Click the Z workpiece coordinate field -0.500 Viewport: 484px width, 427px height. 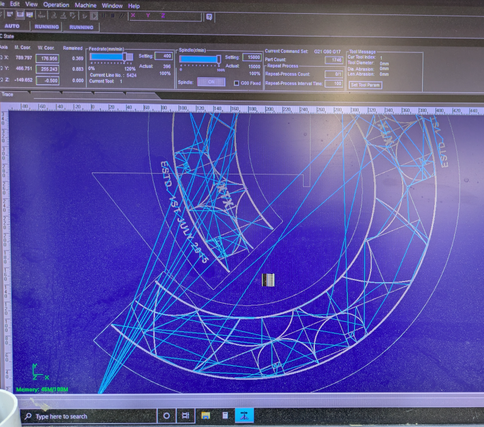coord(47,81)
